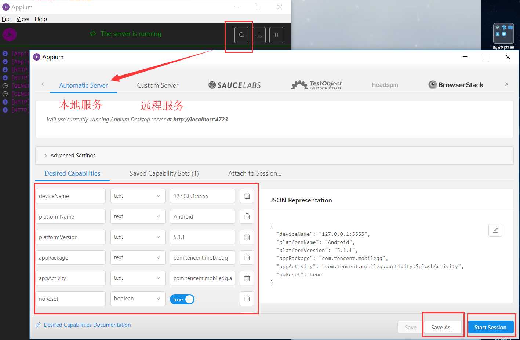Expand the Advanced Settings section

click(x=70, y=156)
